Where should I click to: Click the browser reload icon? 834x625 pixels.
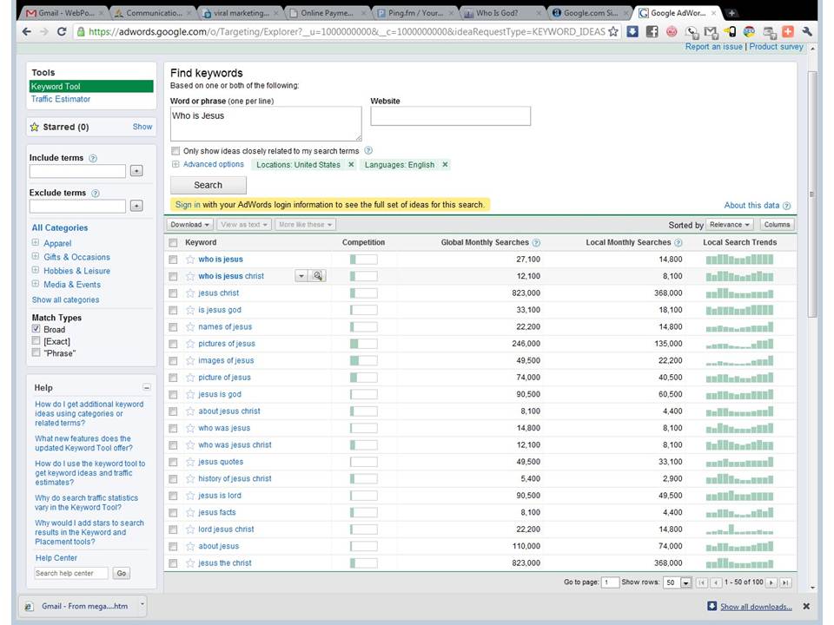tap(61, 31)
